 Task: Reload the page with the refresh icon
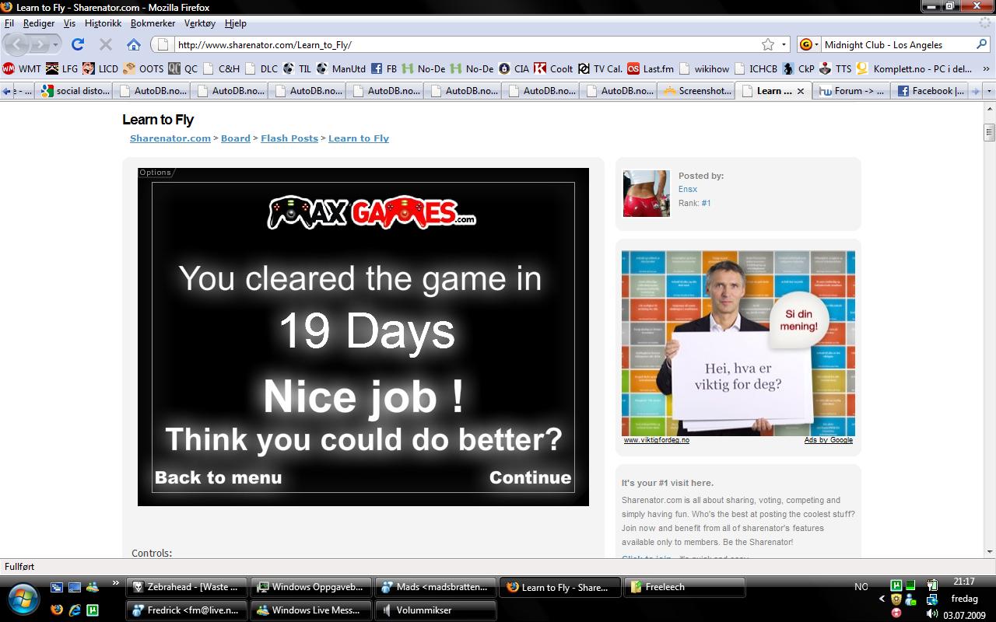coord(78,44)
